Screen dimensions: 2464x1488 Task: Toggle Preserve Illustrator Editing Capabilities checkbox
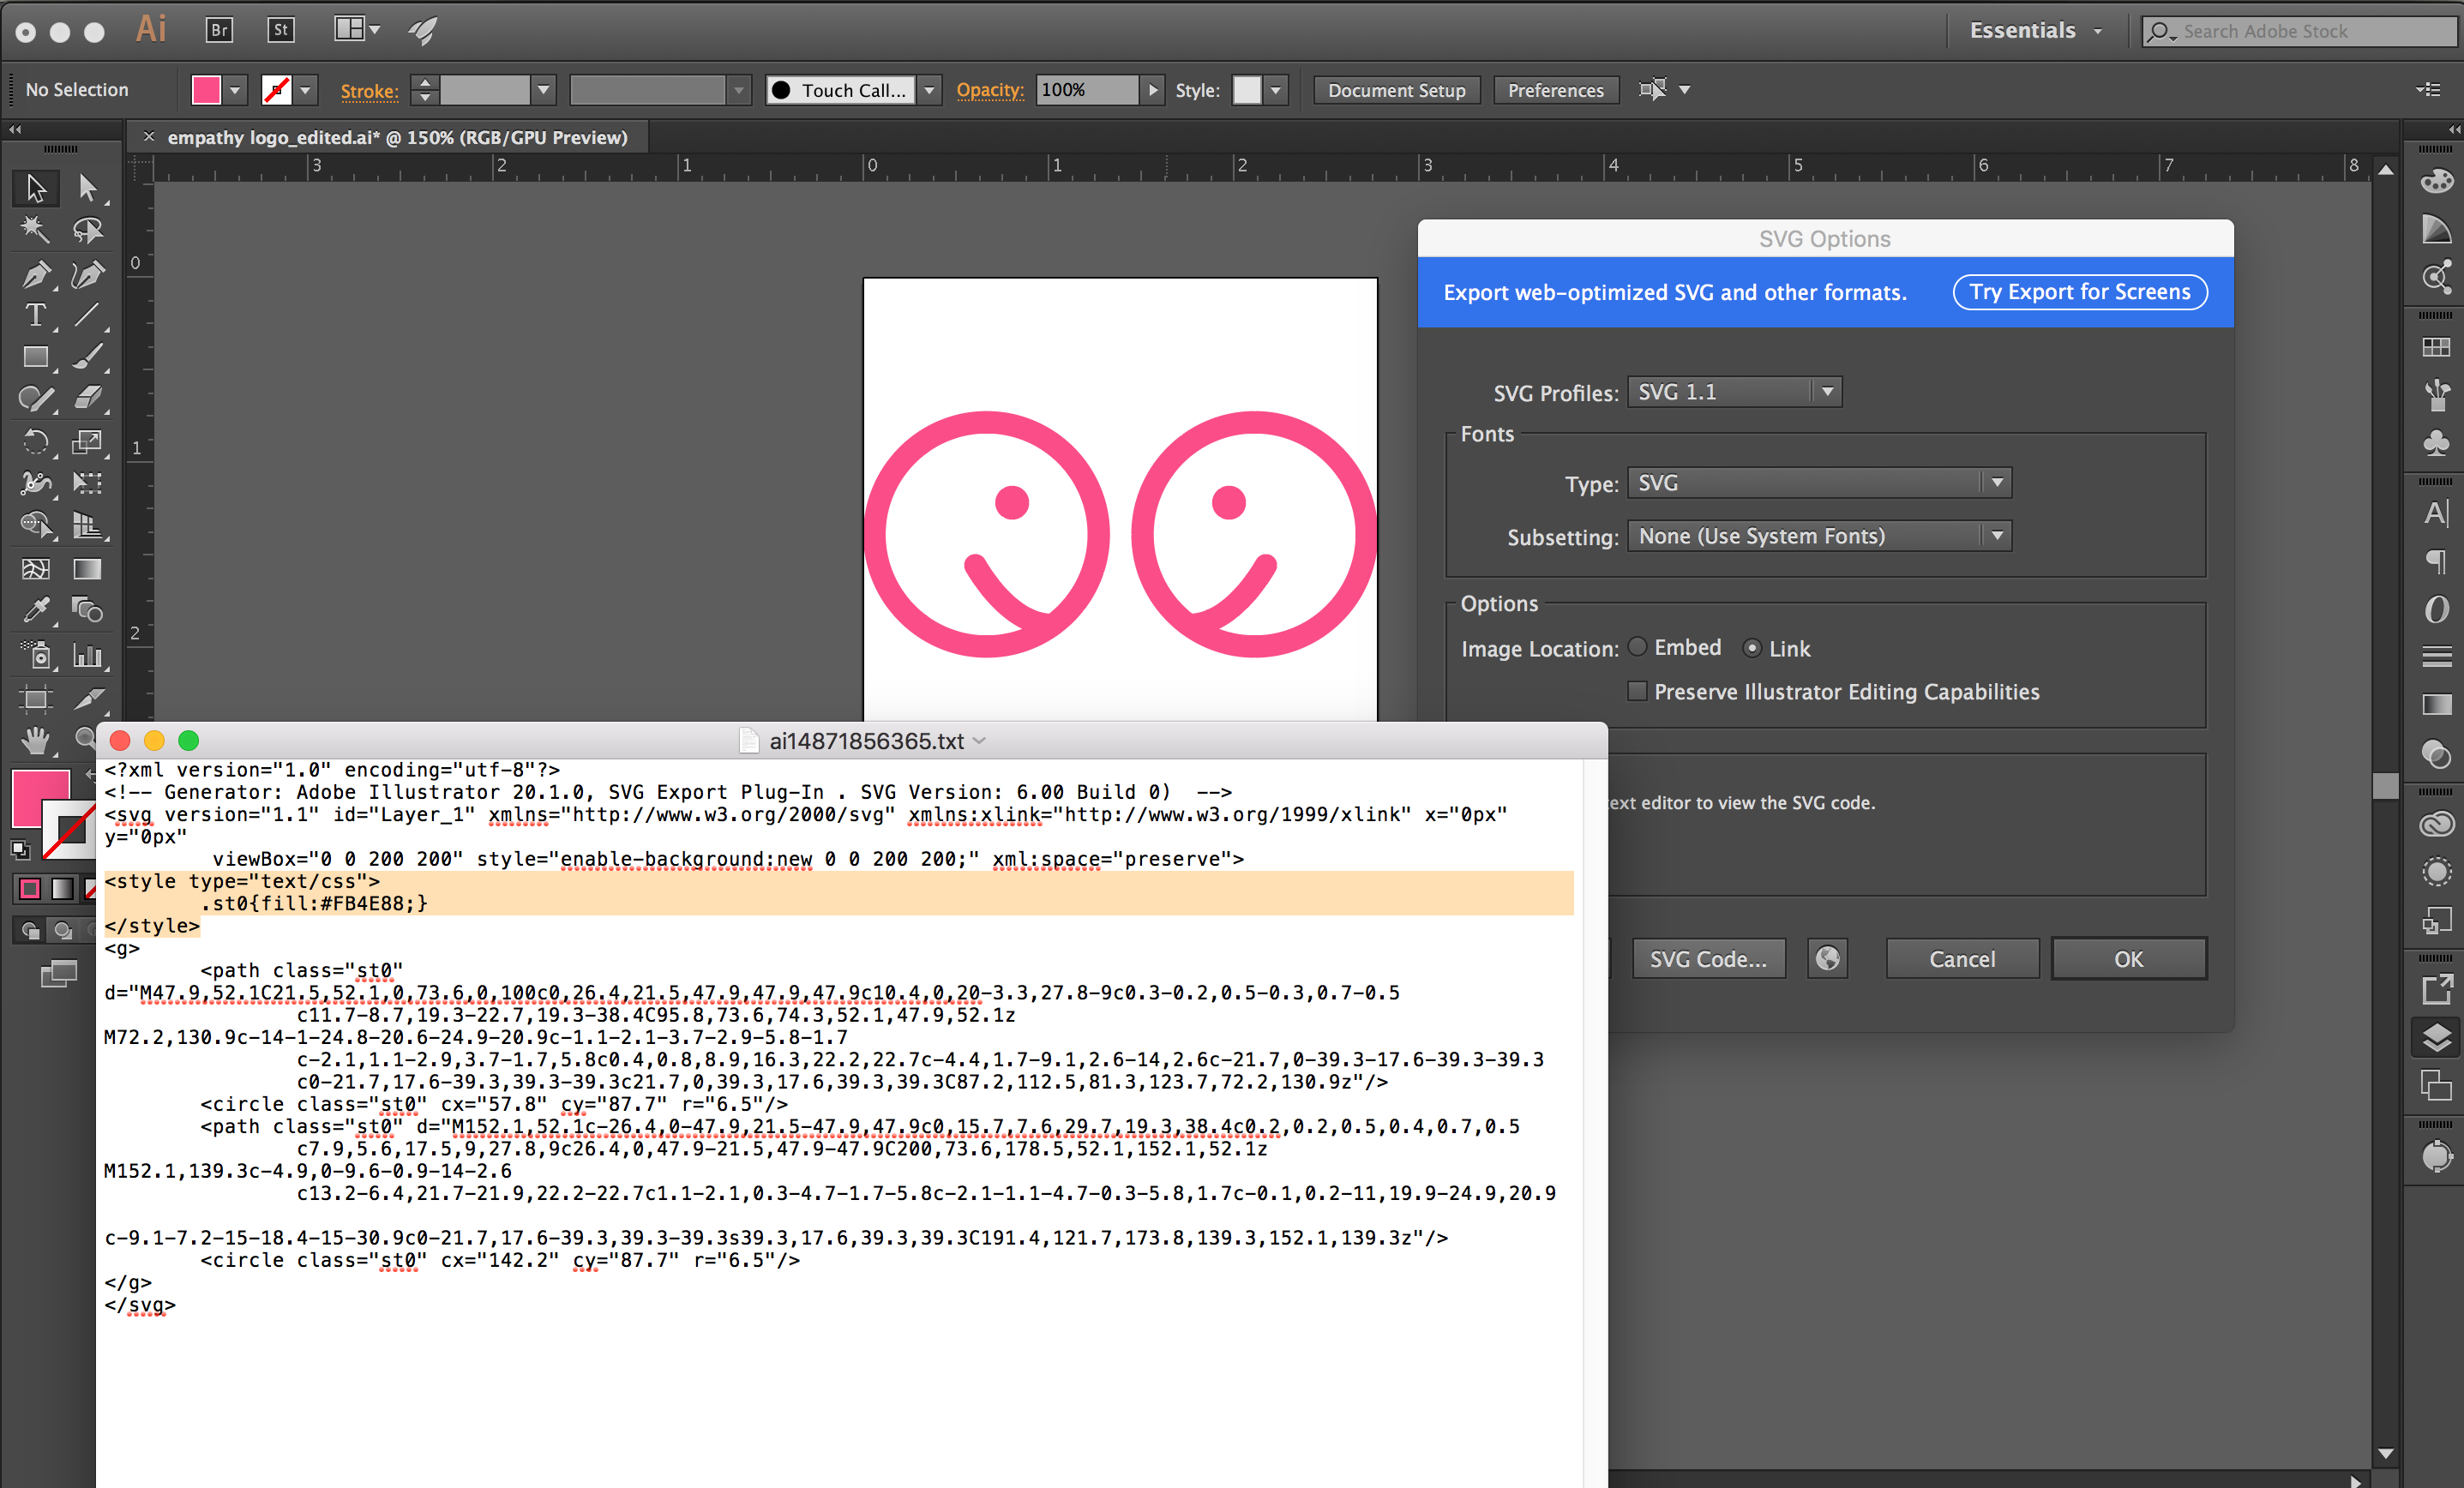[x=1638, y=691]
